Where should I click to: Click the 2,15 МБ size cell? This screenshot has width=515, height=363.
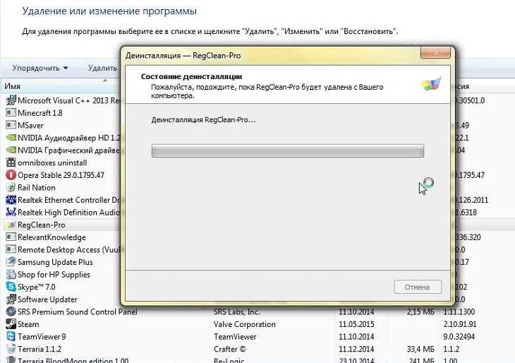(x=420, y=311)
